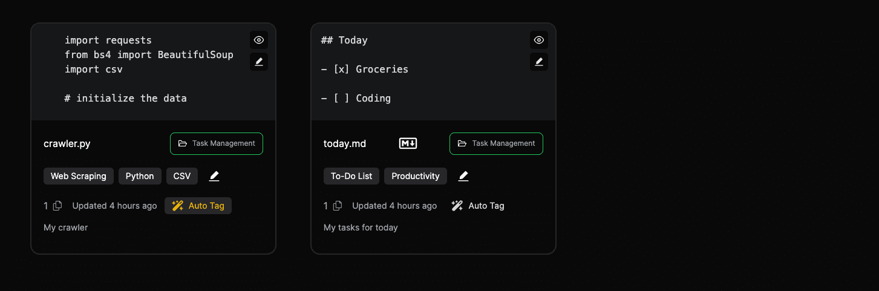Select the Productivity tag
Screen dimensions: 879x291
point(416,176)
